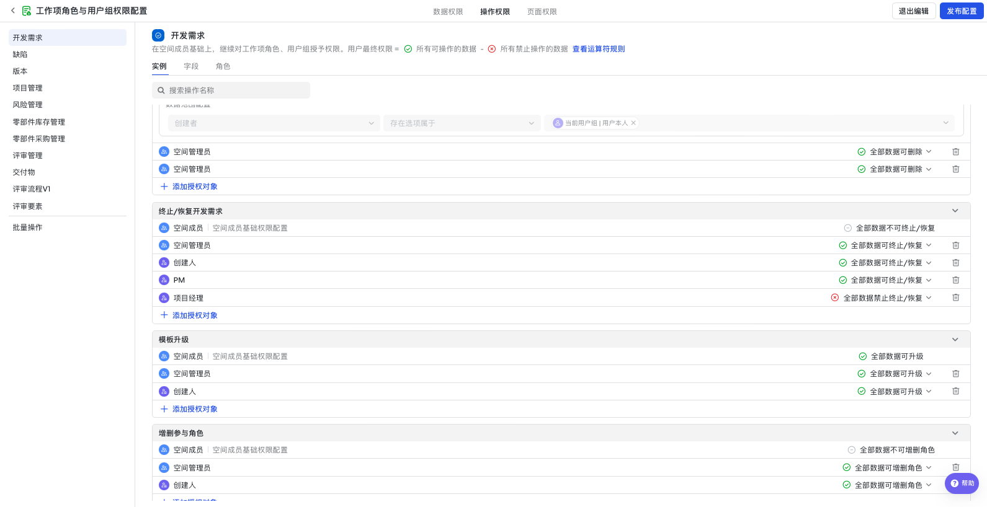Collapse the 模板升级 section

(x=955, y=340)
